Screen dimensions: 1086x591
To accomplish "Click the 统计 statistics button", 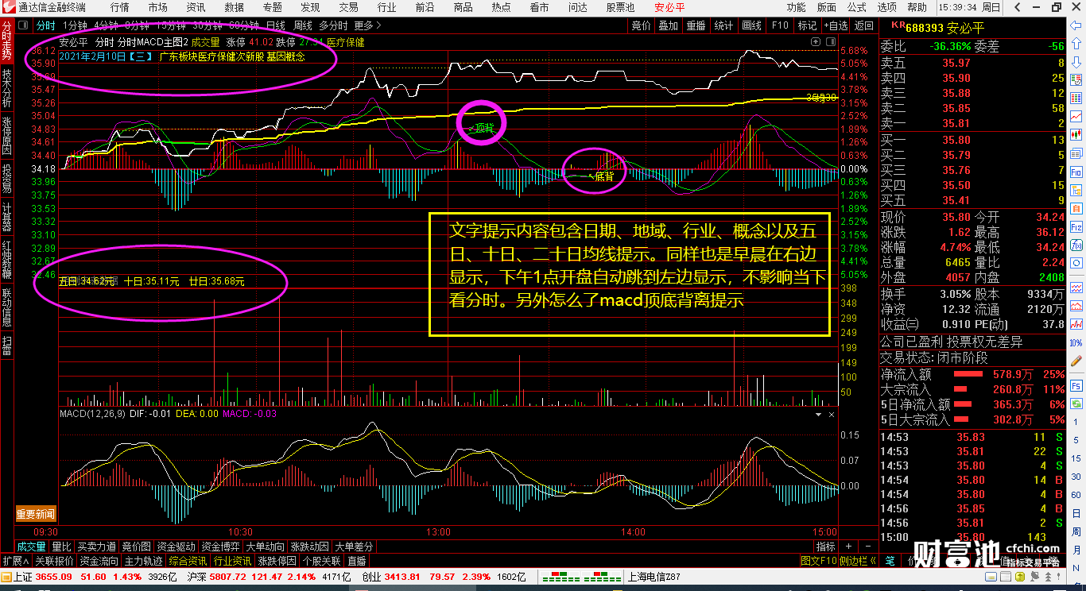I will [723, 25].
